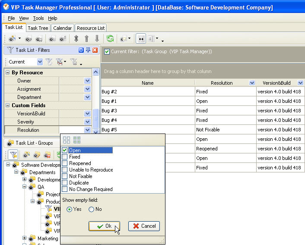Click the Edit Task toolbar icon
Screen dimensions: 305x245
pyautogui.click(x=29, y=39)
